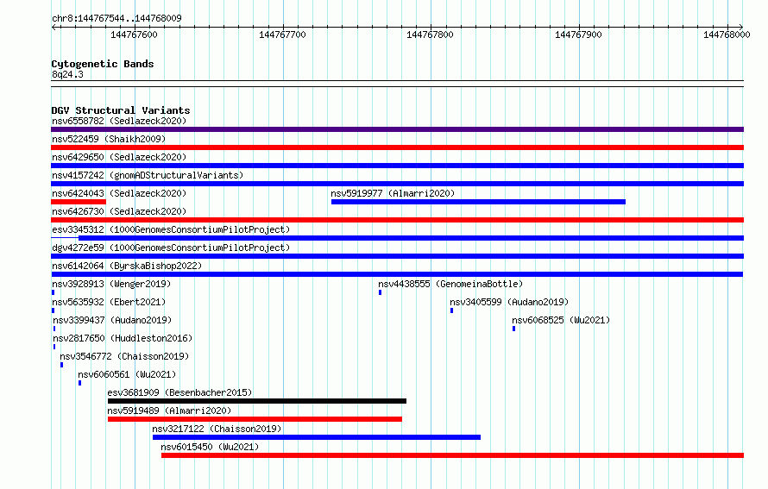Click the 8q24.3 cytogenetic band line
Viewport: 768px width, 489px height.
pyautogui.click(x=397, y=84)
